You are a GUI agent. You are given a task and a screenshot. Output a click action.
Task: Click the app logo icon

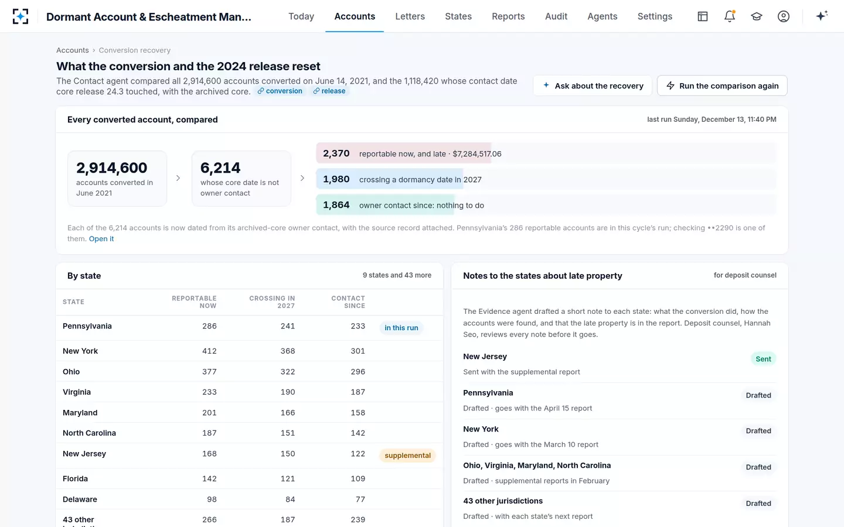tap(21, 16)
